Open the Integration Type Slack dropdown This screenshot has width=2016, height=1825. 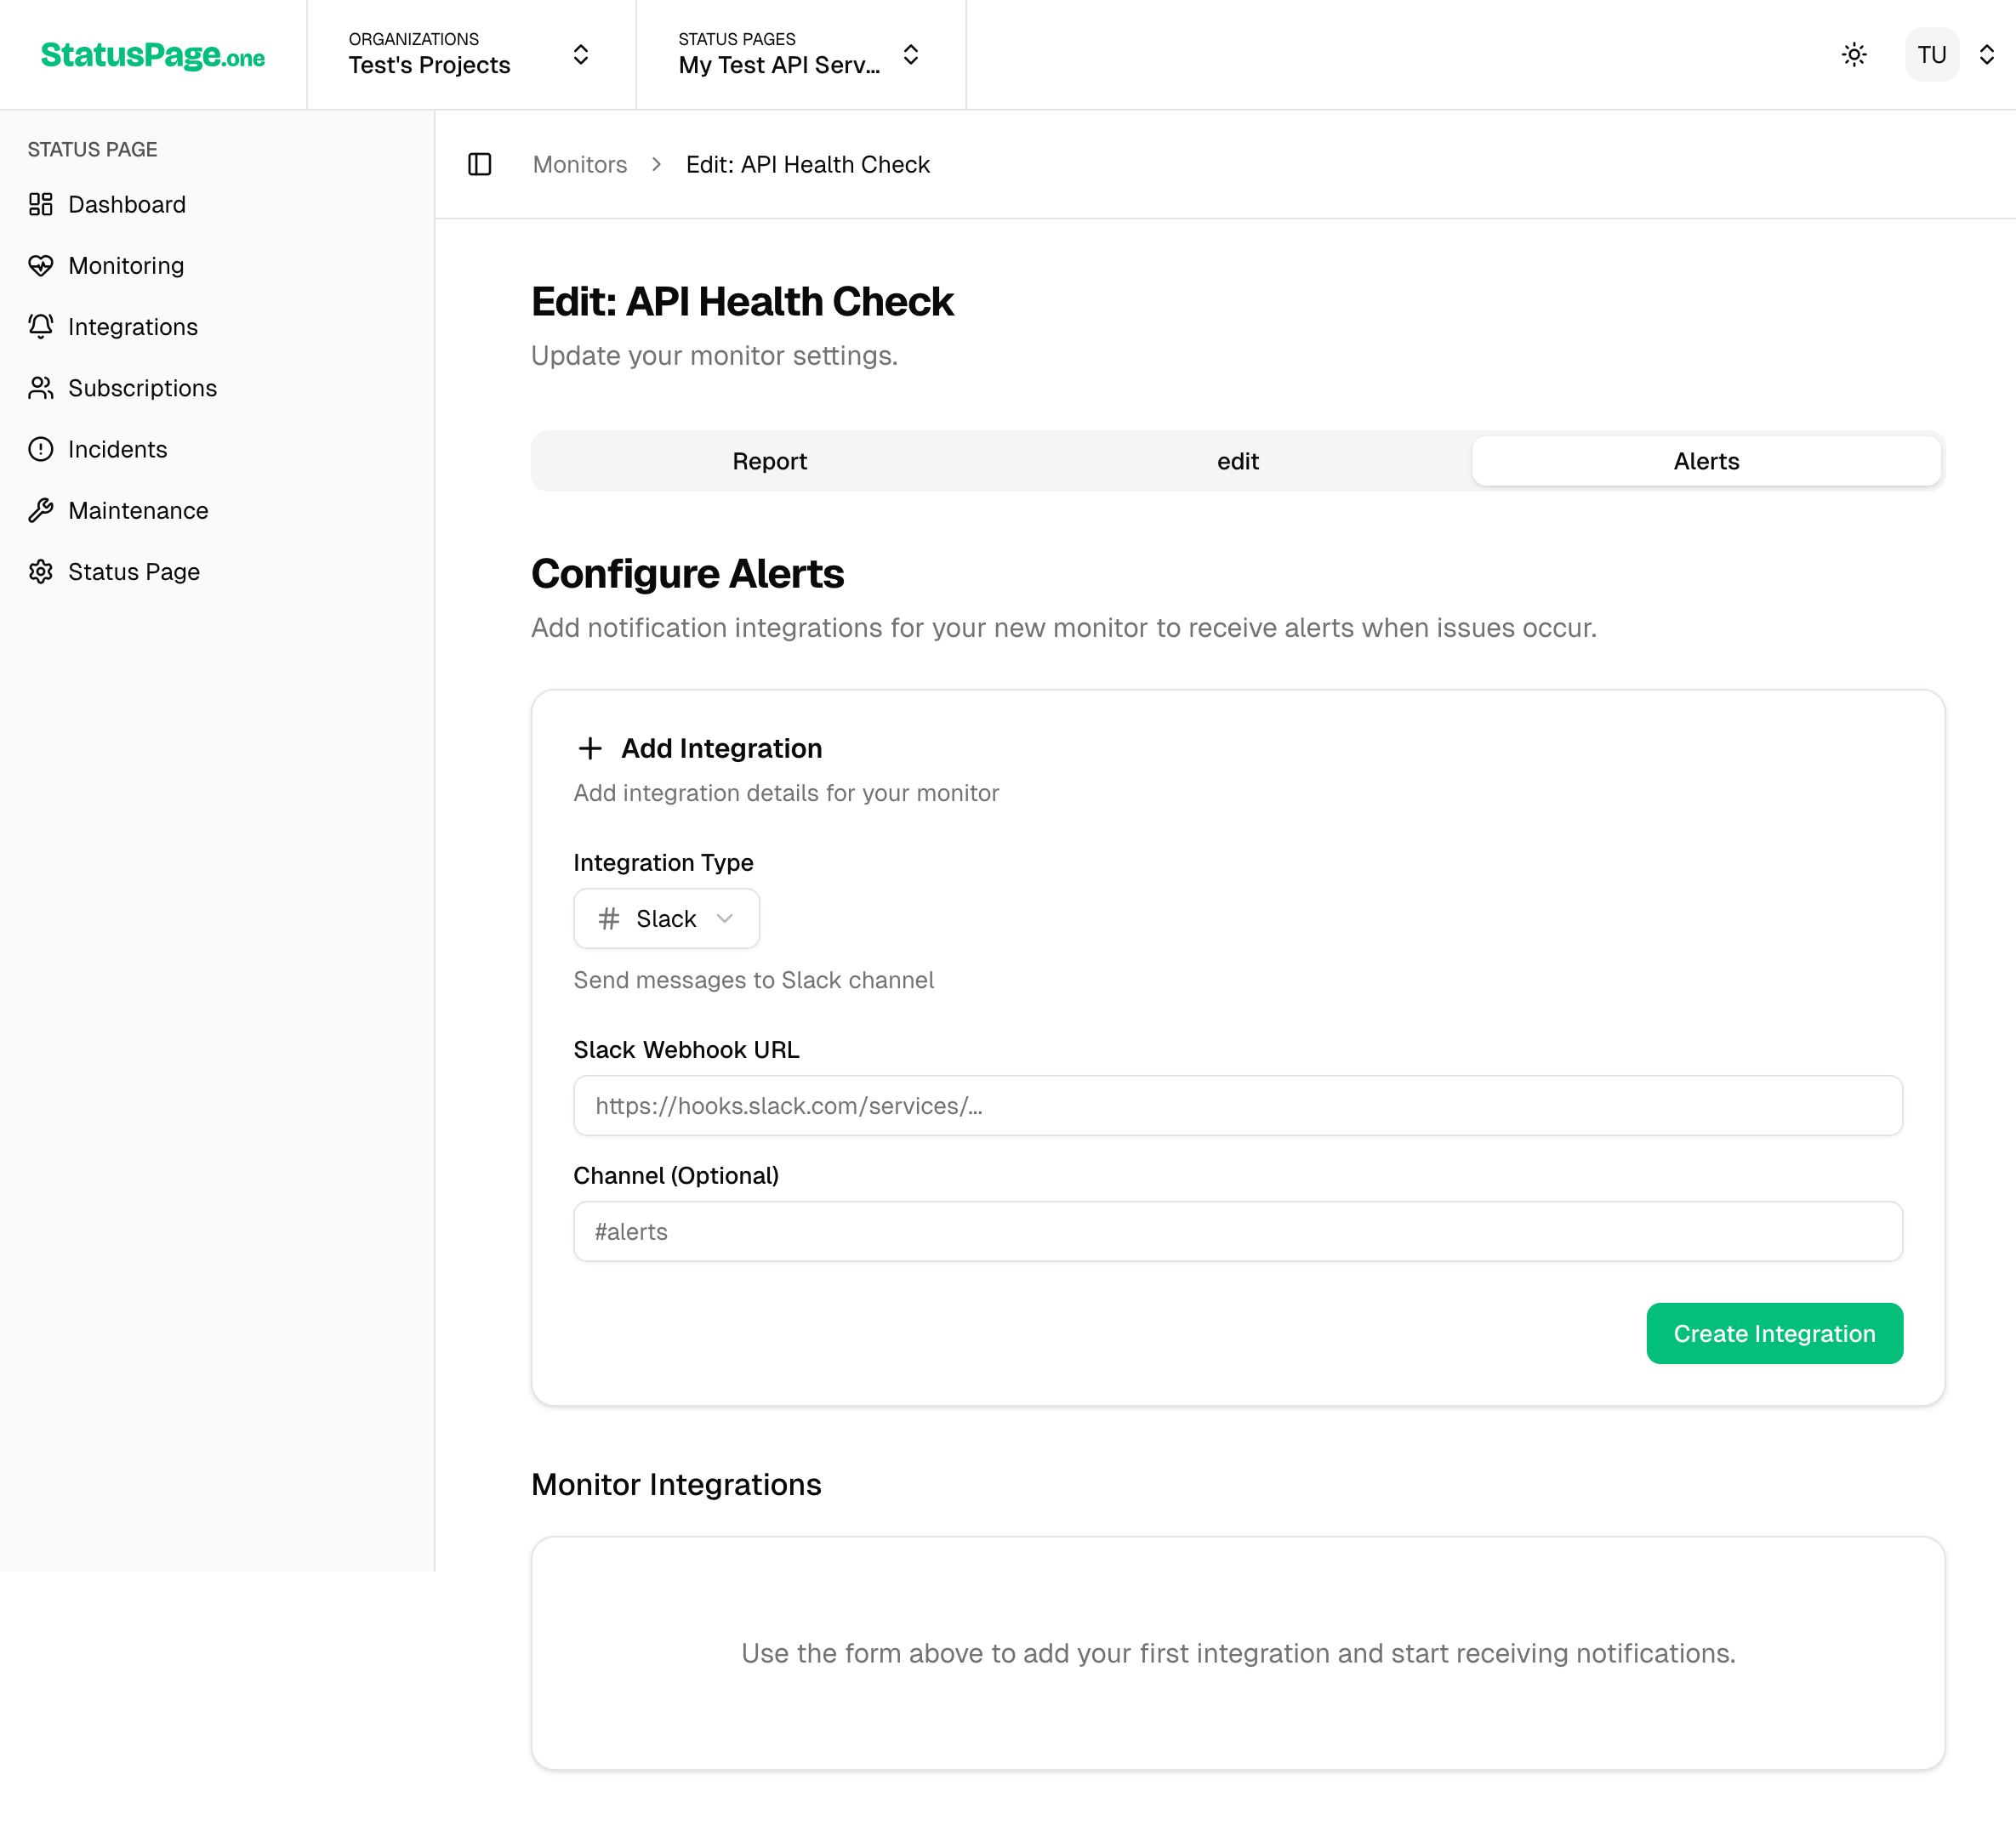pos(666,918)
